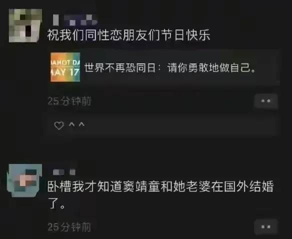The height and width of the screenshot is (239, 292).
Task: Open the second poster's teal avatar
Action: click(x=24, y=180)
